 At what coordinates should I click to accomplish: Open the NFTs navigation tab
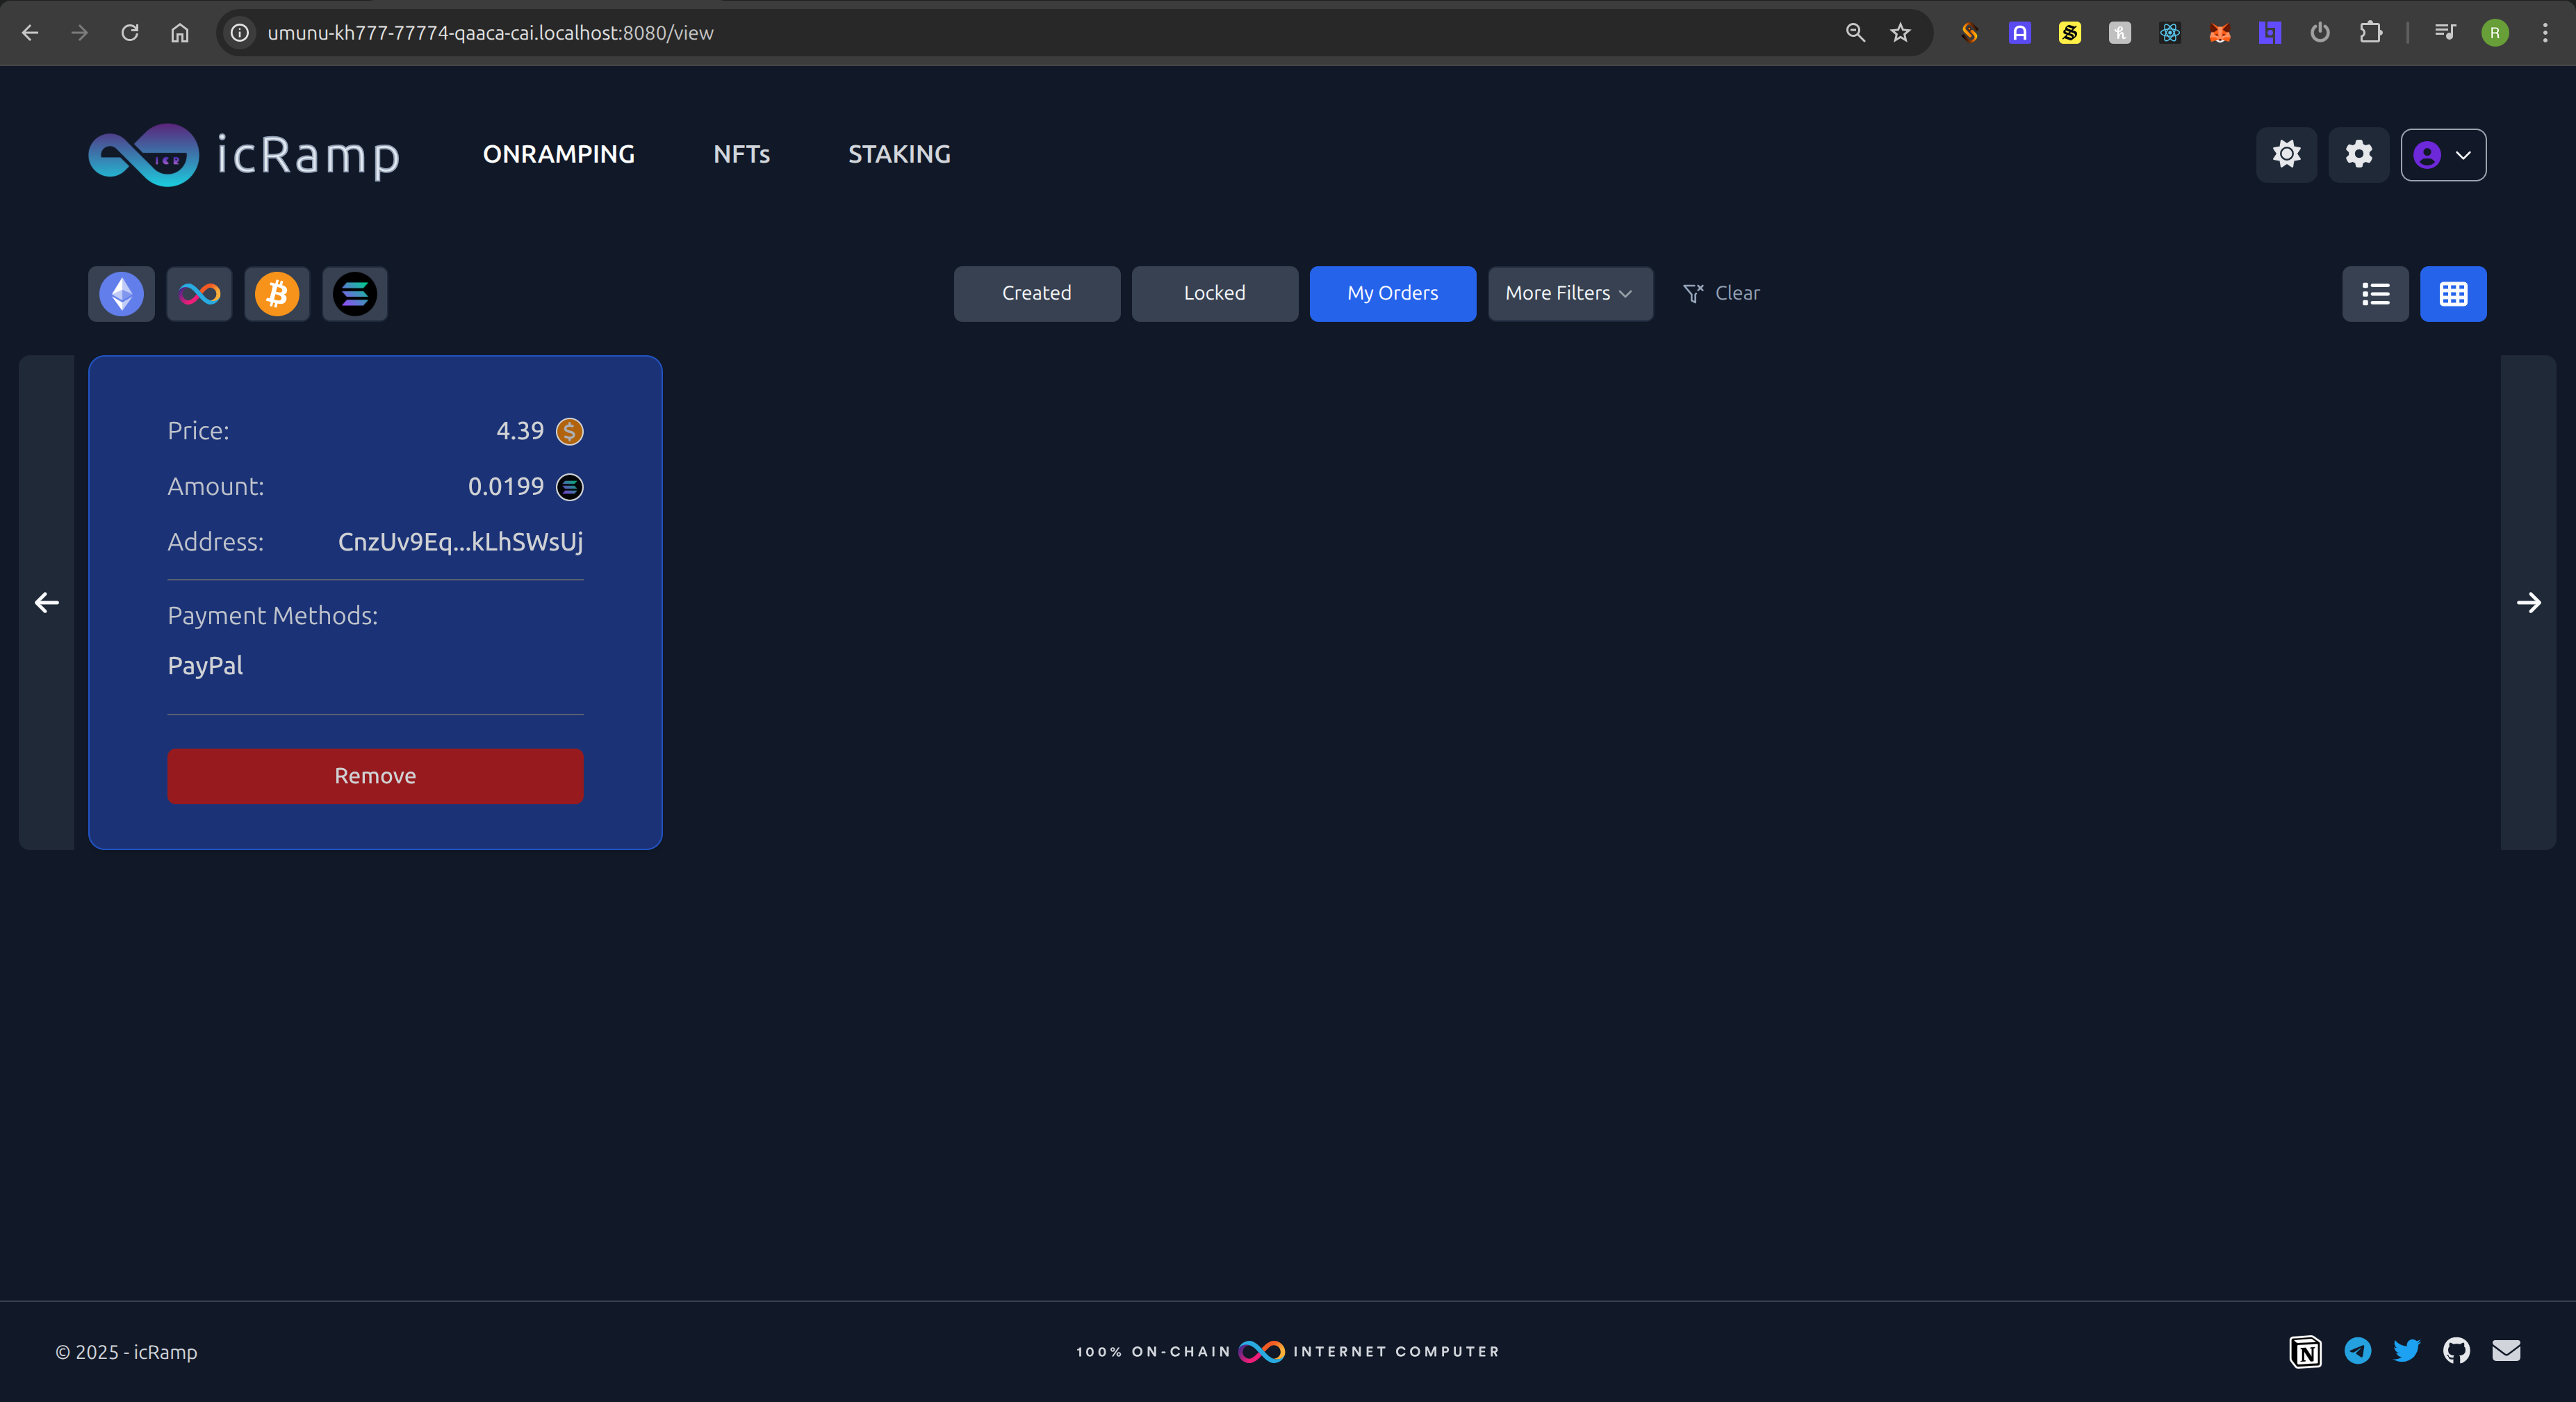741,154
